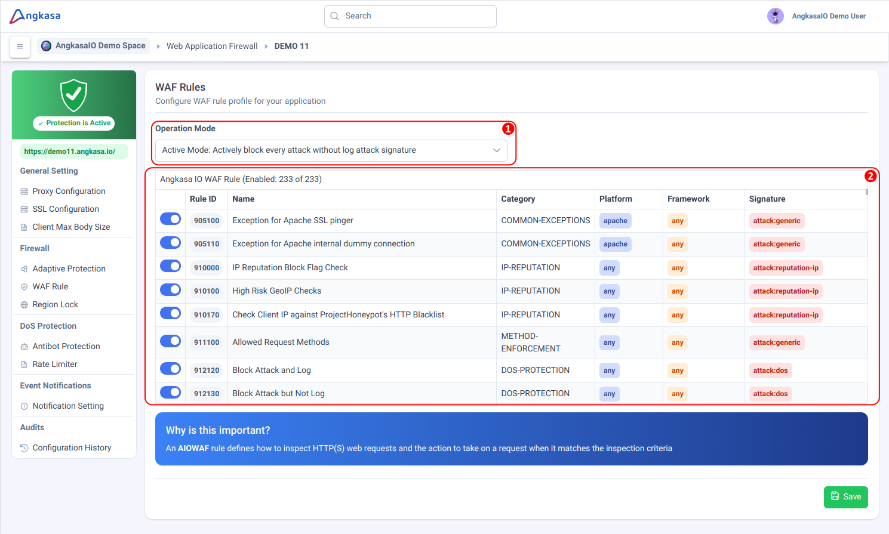This screenshot has width=889, height=534.
Task: Click Web Application Firewall breadcrumb
Action: click(212, 46)
